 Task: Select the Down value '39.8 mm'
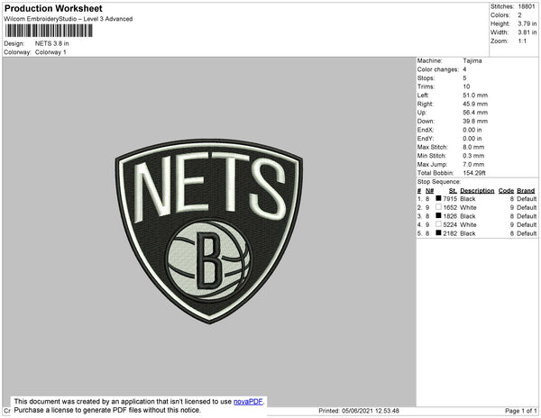coord(475,122)
